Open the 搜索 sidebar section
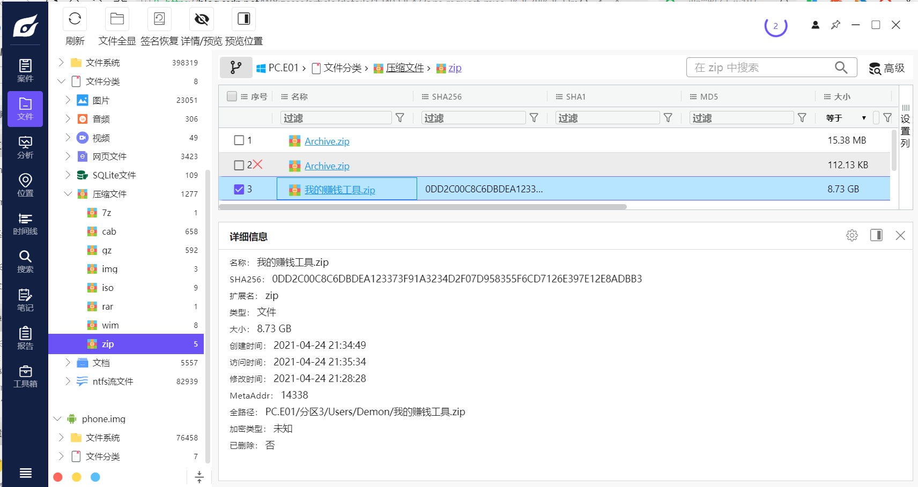The image size is (918, 487). click(25, 262)
